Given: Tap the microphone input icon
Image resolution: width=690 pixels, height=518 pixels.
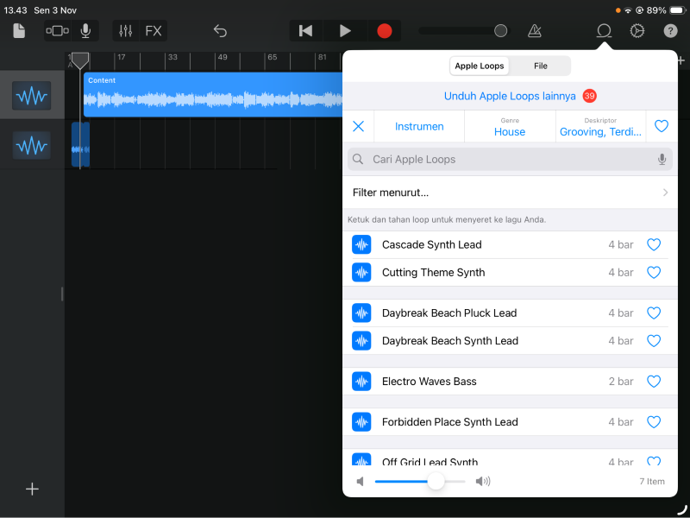Looking at the screenshot, I should (85, 31).
